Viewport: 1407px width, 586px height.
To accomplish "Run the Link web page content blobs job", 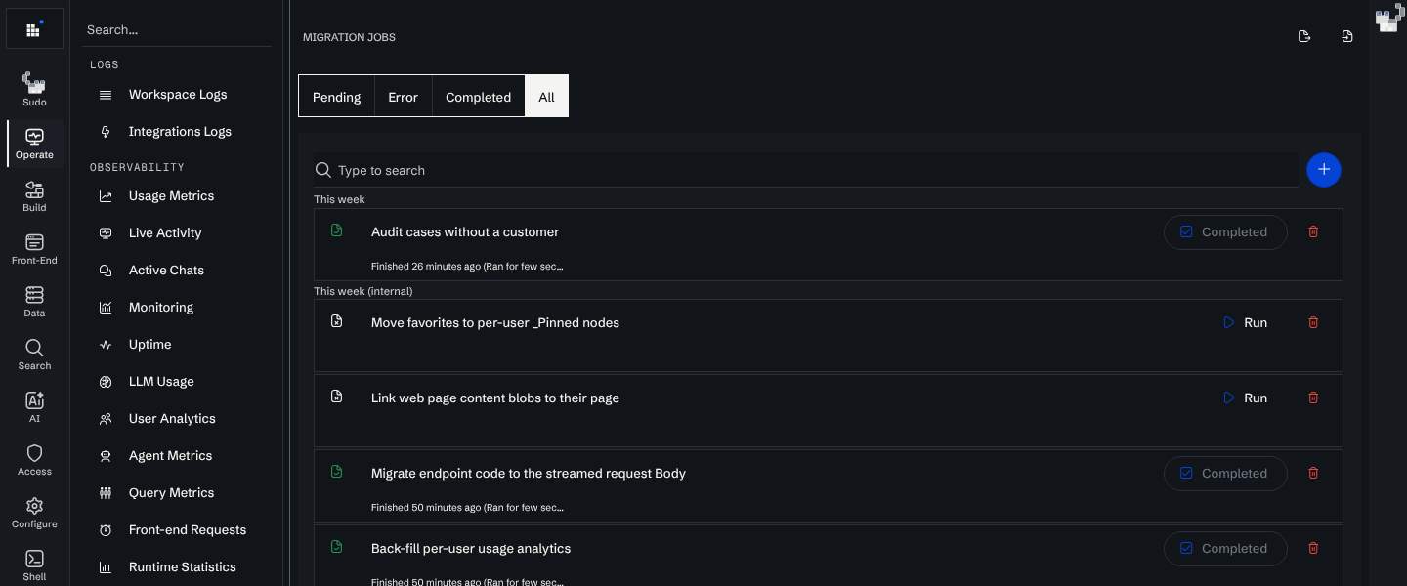I will pos(1246,398).
